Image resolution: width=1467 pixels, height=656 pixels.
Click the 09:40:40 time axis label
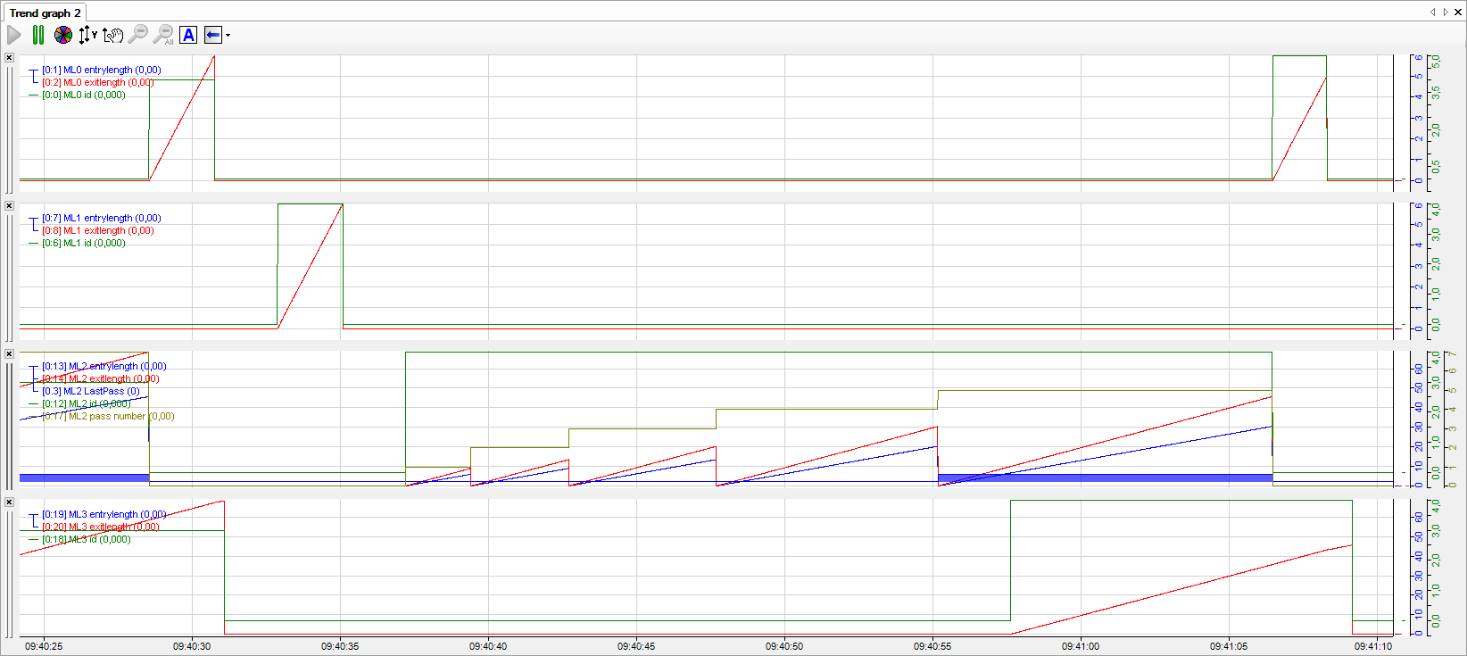click(x=488, y=646)
